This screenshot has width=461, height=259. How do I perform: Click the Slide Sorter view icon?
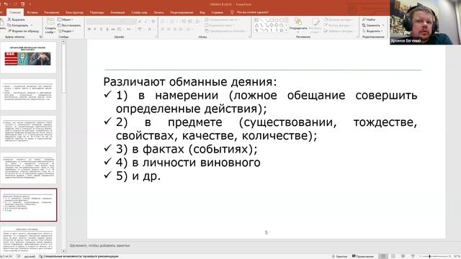tap(393, 256)
